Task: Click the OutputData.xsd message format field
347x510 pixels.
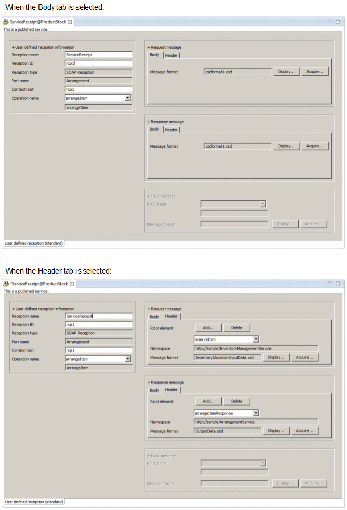Action: [x=227, y=431]
